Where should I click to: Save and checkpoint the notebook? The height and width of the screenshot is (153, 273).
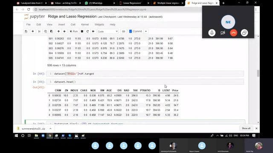pos(26,31)
